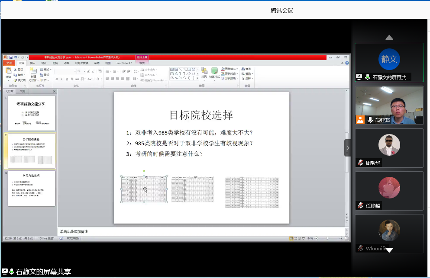Click the Save icon in quick access toolbar

12,57
